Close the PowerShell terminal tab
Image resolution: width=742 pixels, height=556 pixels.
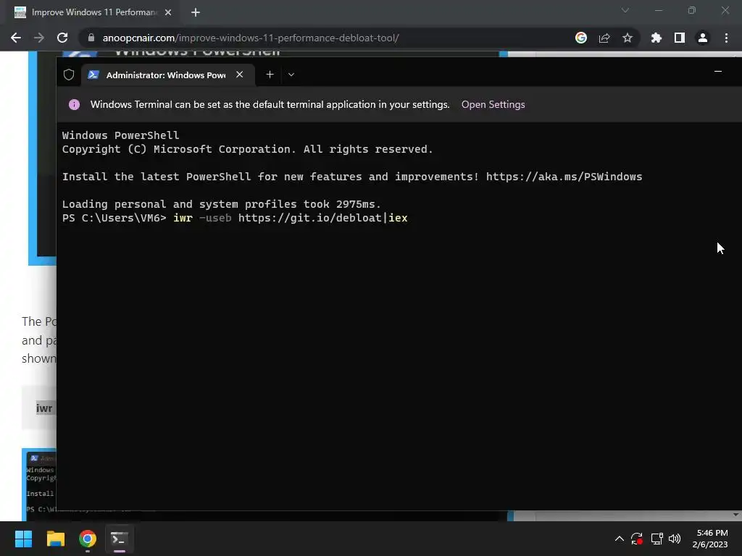coord(239,75)
